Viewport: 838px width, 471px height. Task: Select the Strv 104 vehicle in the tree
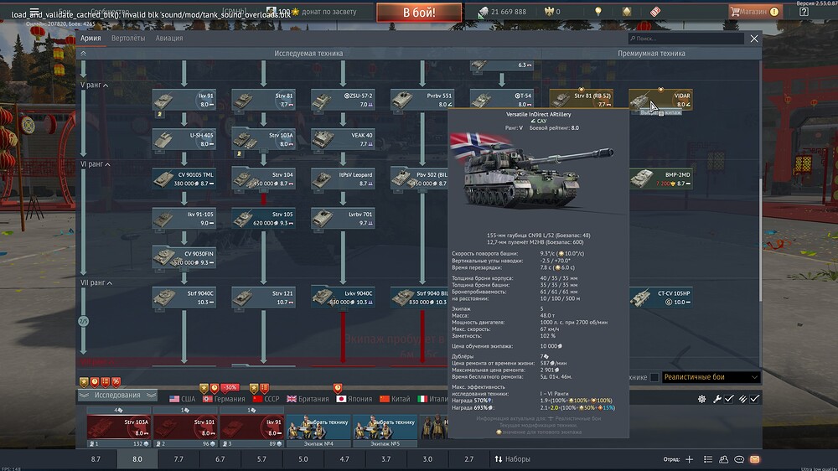click(264, 179)
